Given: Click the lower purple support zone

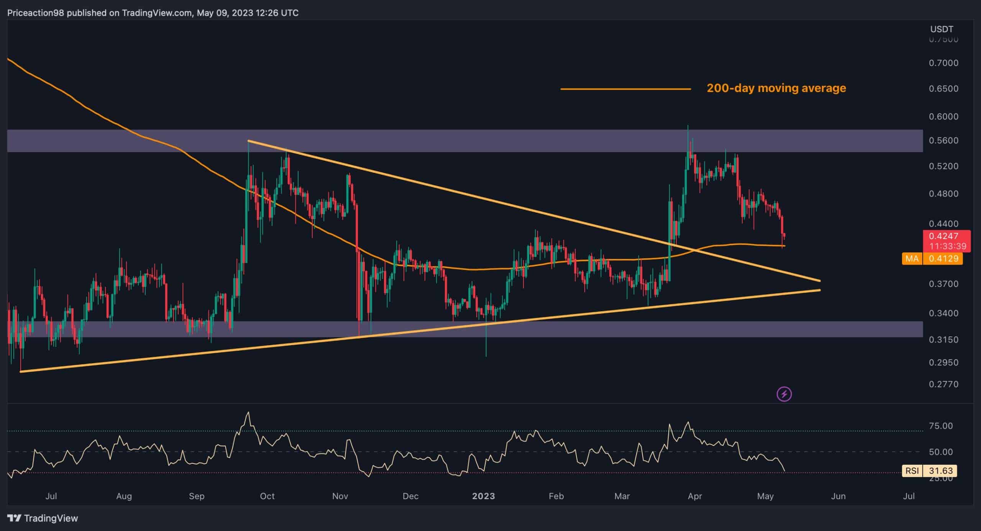Looking at the screenshot, I should 465,329.
